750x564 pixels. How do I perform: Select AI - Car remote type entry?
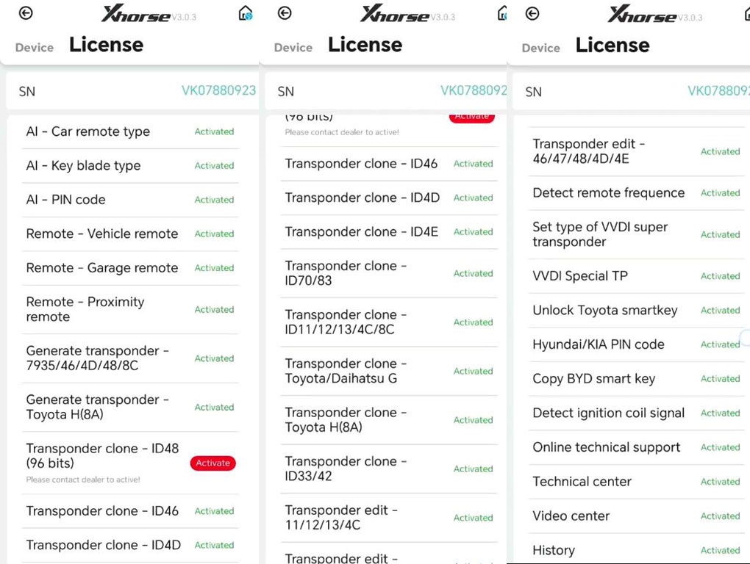(x=88, y=132)
